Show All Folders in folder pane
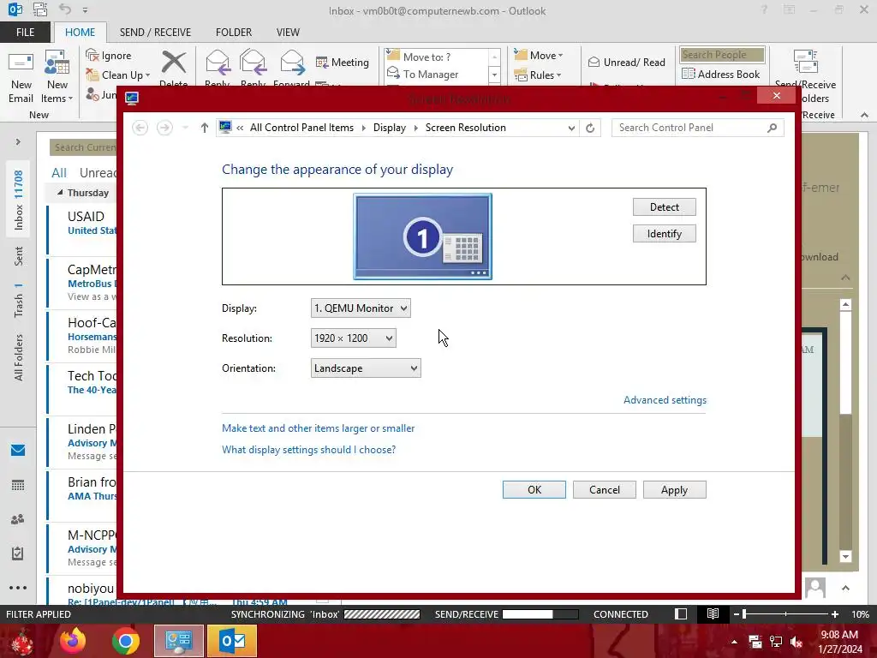The image size is (877, 658). 19,357
